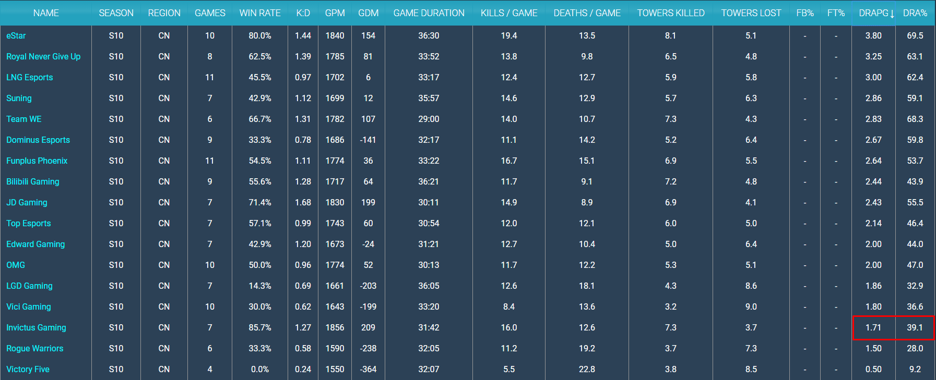Sort by GDM column header
The width and height of the screenshot is (936, 380).
(x=368, y=13)
